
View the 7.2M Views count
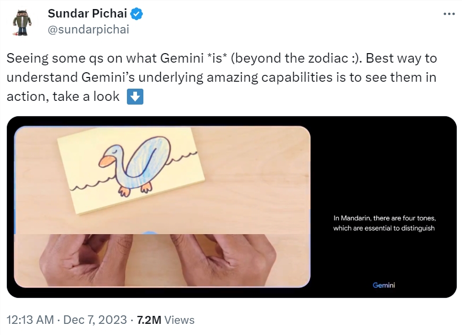166,320
